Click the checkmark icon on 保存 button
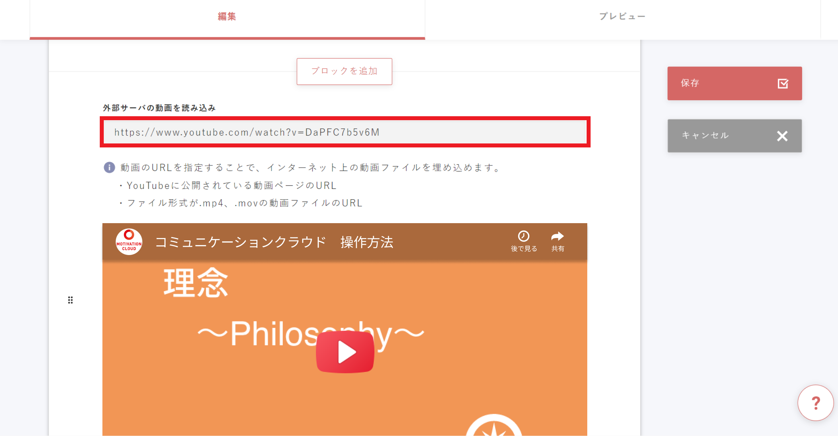 click(x=783, y=83)
